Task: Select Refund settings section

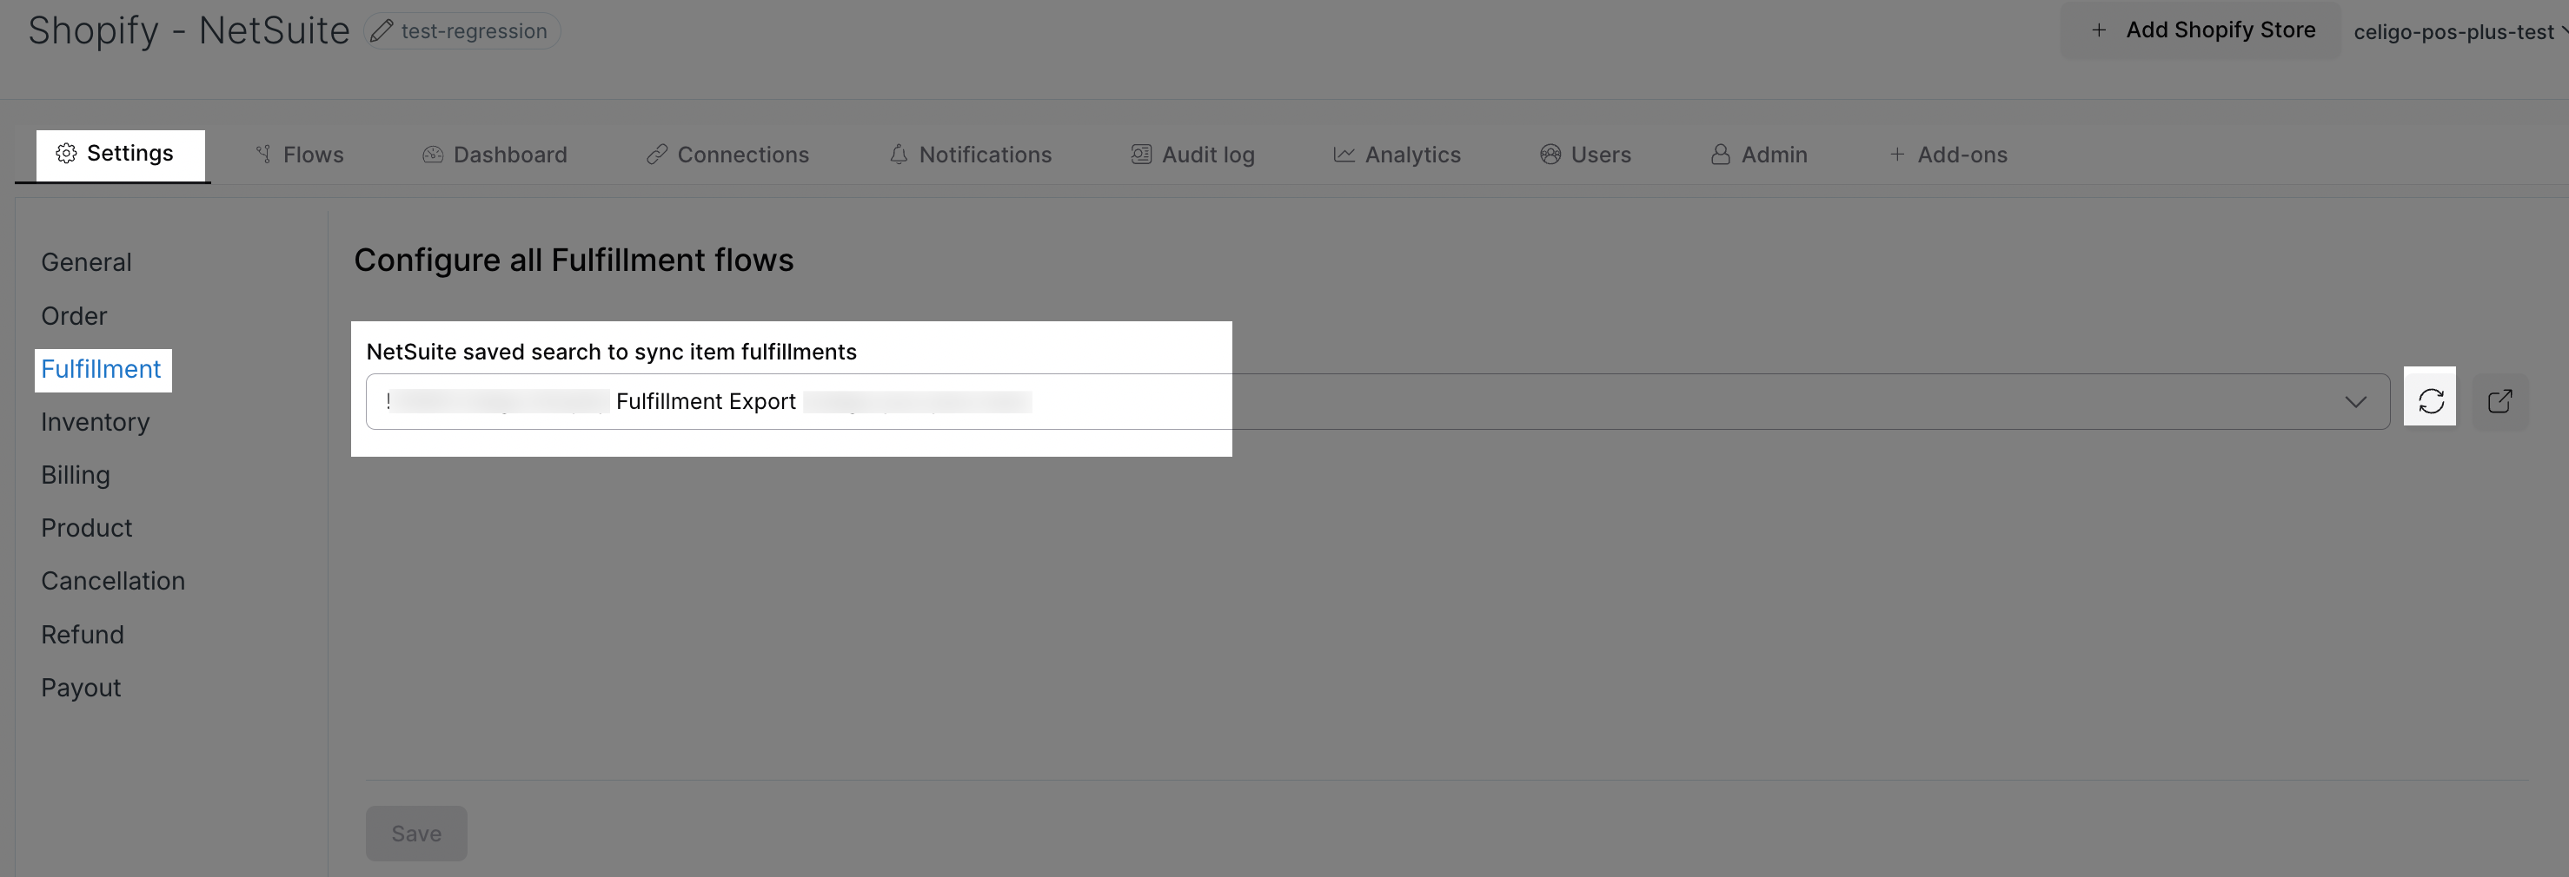Action: coord(82,635)
